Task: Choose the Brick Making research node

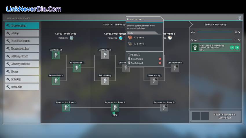Action: pos(105,81)
